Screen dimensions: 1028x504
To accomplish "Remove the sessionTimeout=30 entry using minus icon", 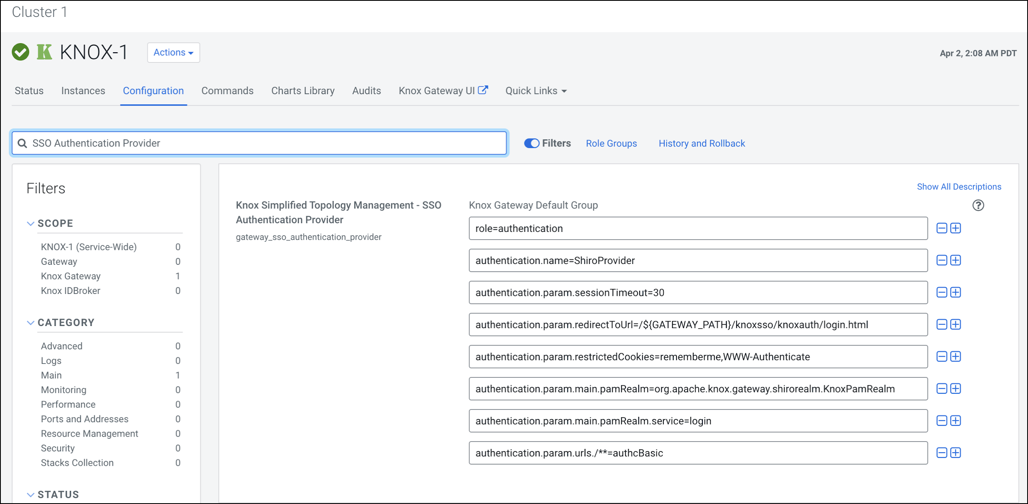I will pyautogui.click(x=941, y=292).
